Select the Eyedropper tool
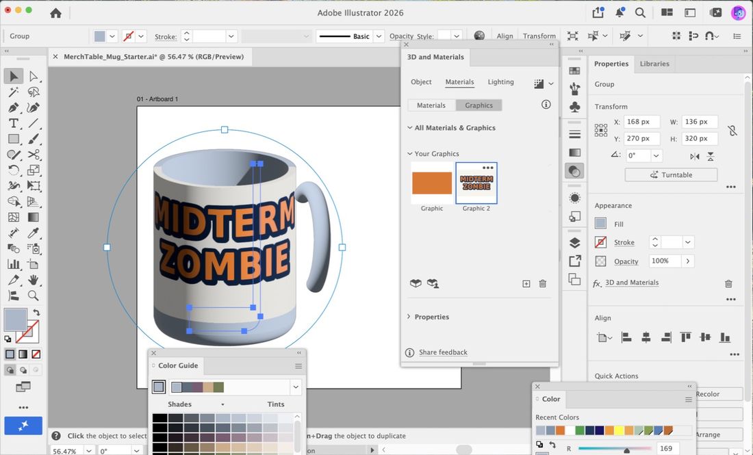This screenshot has height=455, width=753. 33,233
